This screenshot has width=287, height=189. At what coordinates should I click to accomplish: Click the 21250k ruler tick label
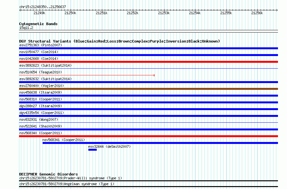point(70,13)
